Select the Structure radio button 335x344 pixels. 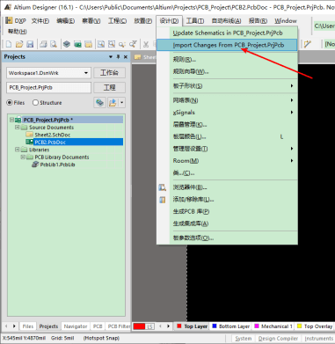(35, 103)
